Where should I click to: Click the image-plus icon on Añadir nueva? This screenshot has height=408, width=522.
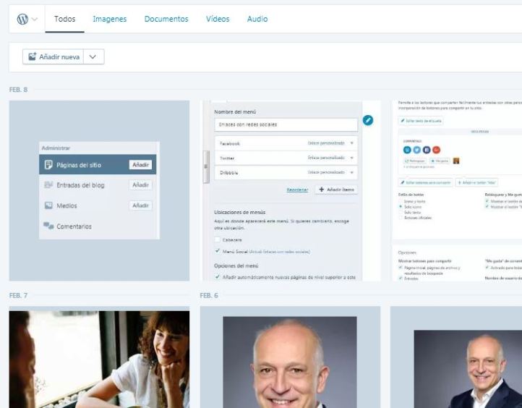pos(32,56)
